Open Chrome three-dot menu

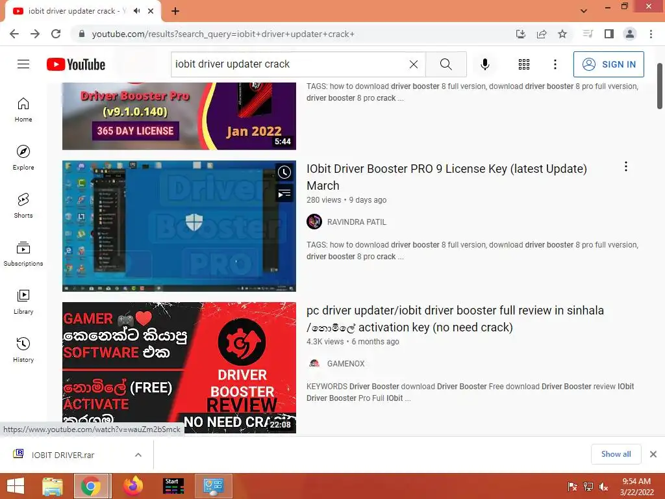coord(651,34)
